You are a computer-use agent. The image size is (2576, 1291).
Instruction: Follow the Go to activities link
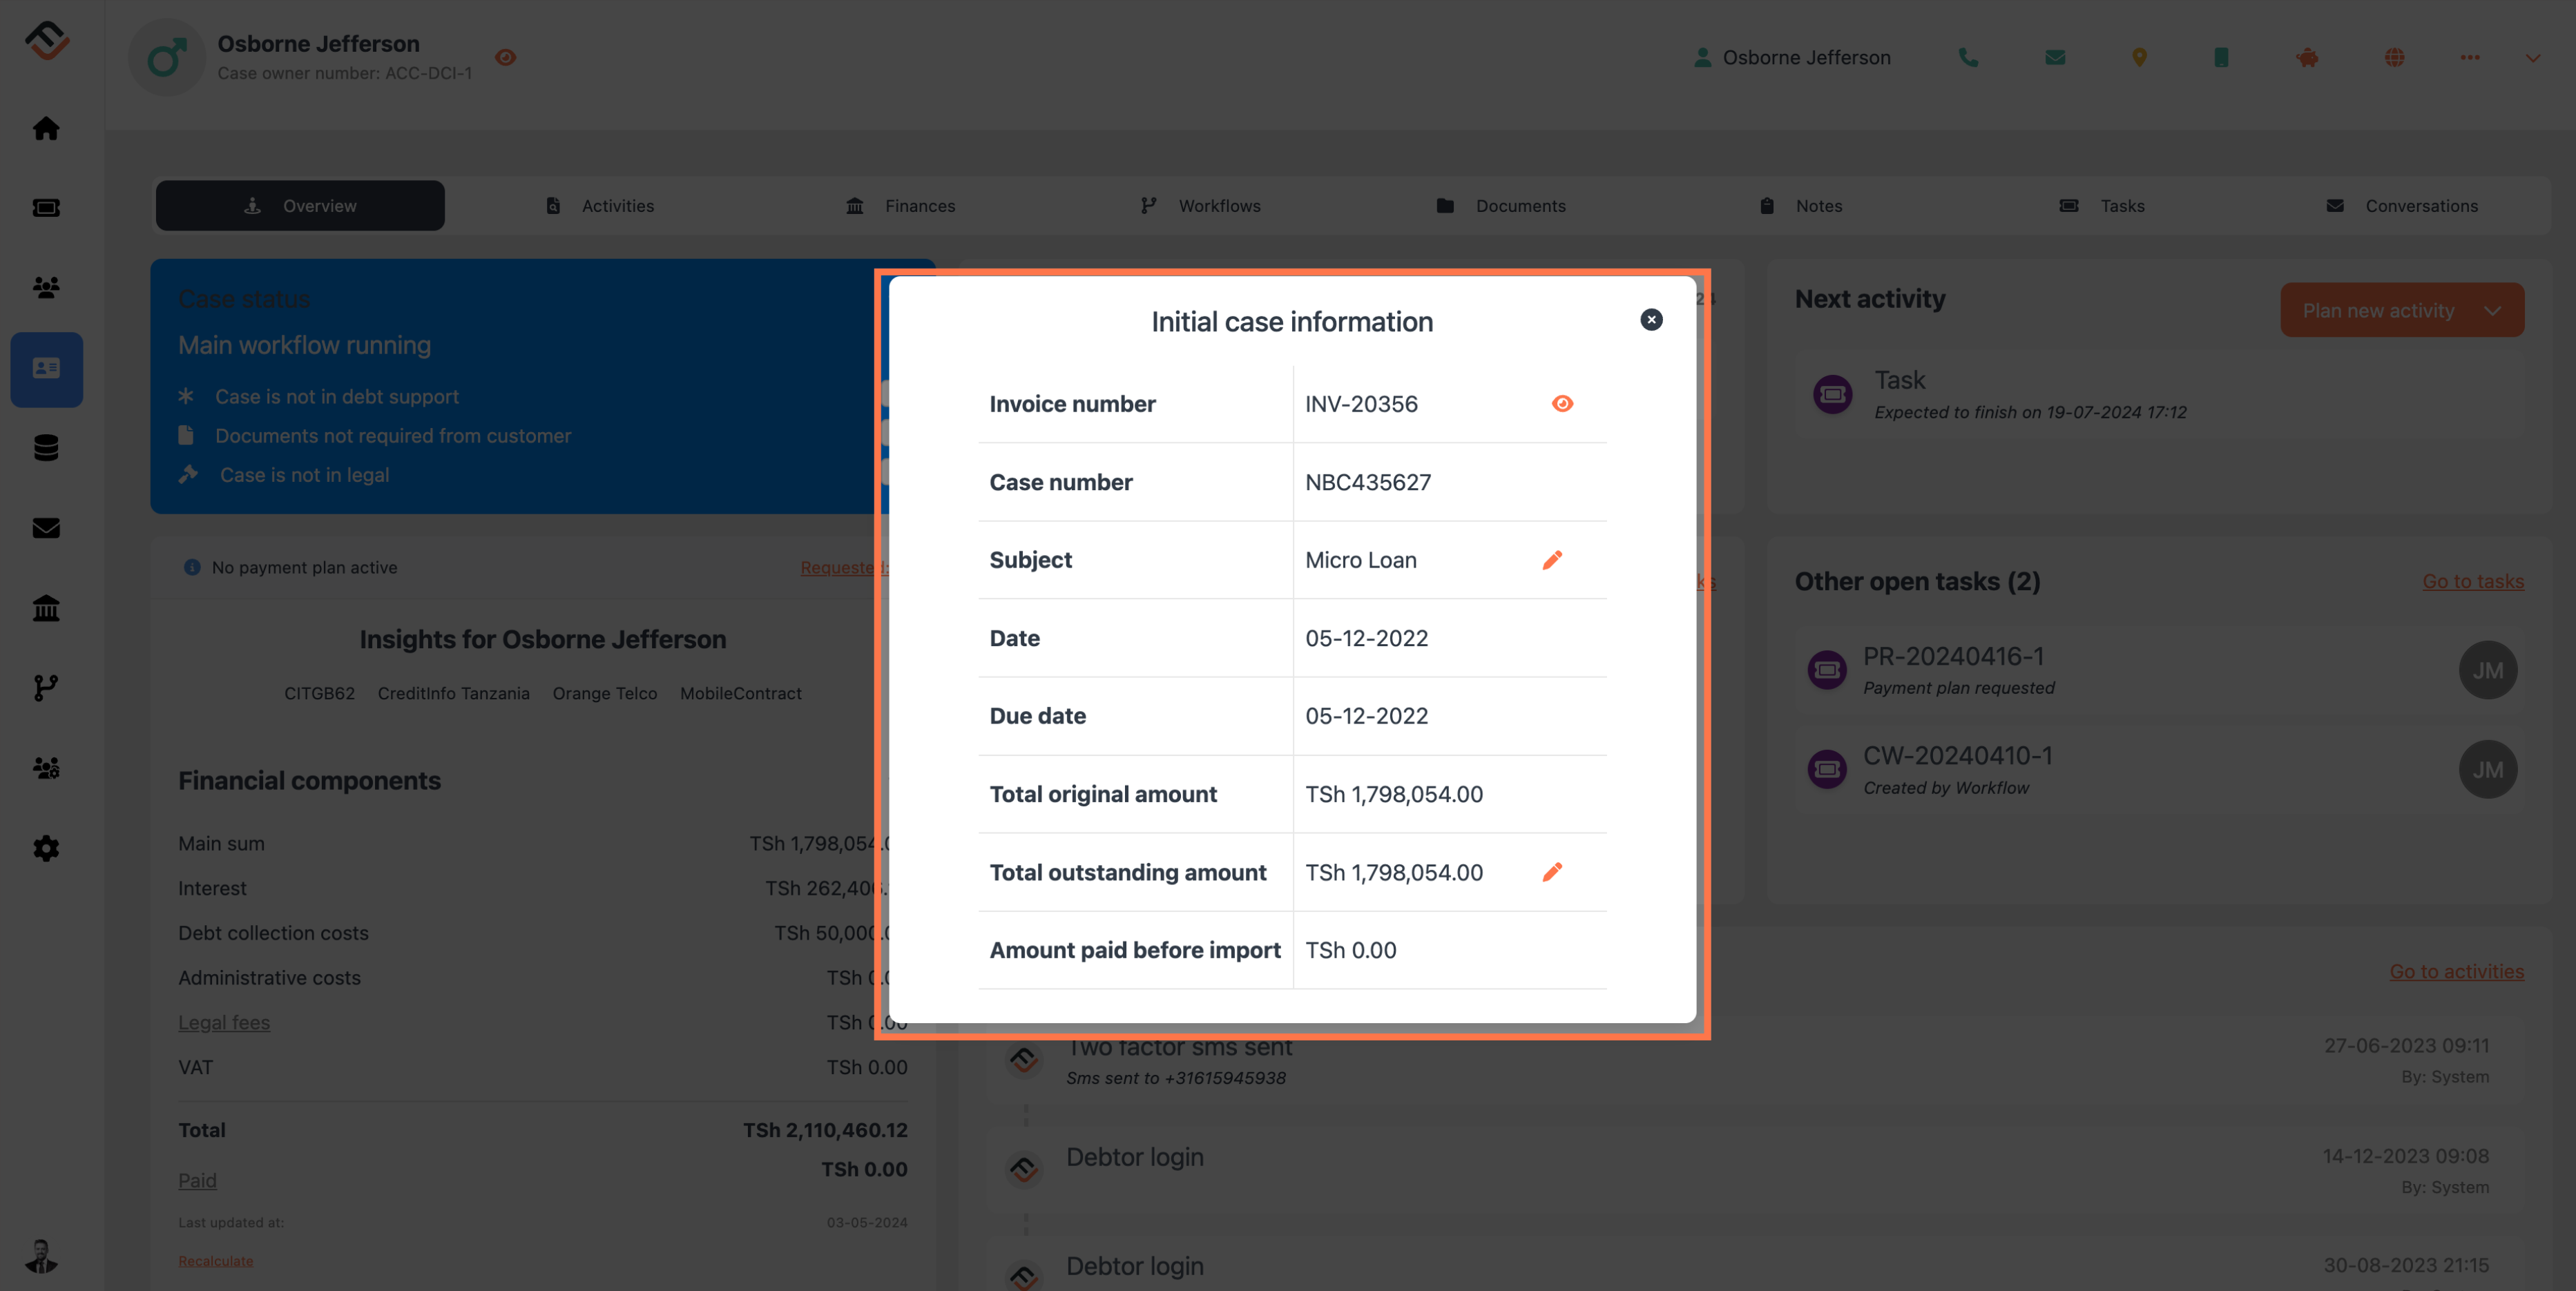click(x=2456, y=971)
